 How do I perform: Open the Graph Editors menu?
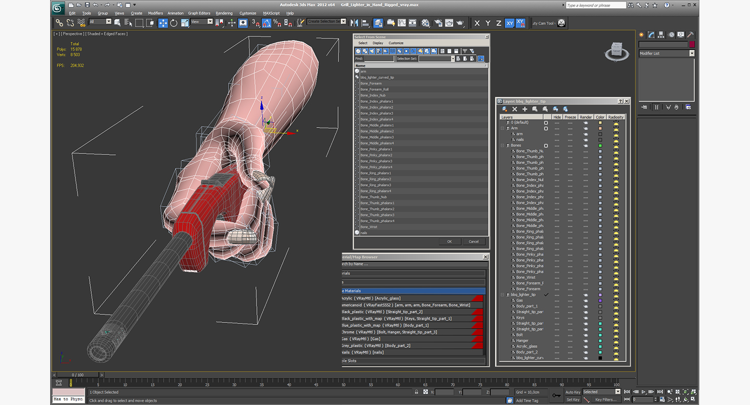pos(199,13)
